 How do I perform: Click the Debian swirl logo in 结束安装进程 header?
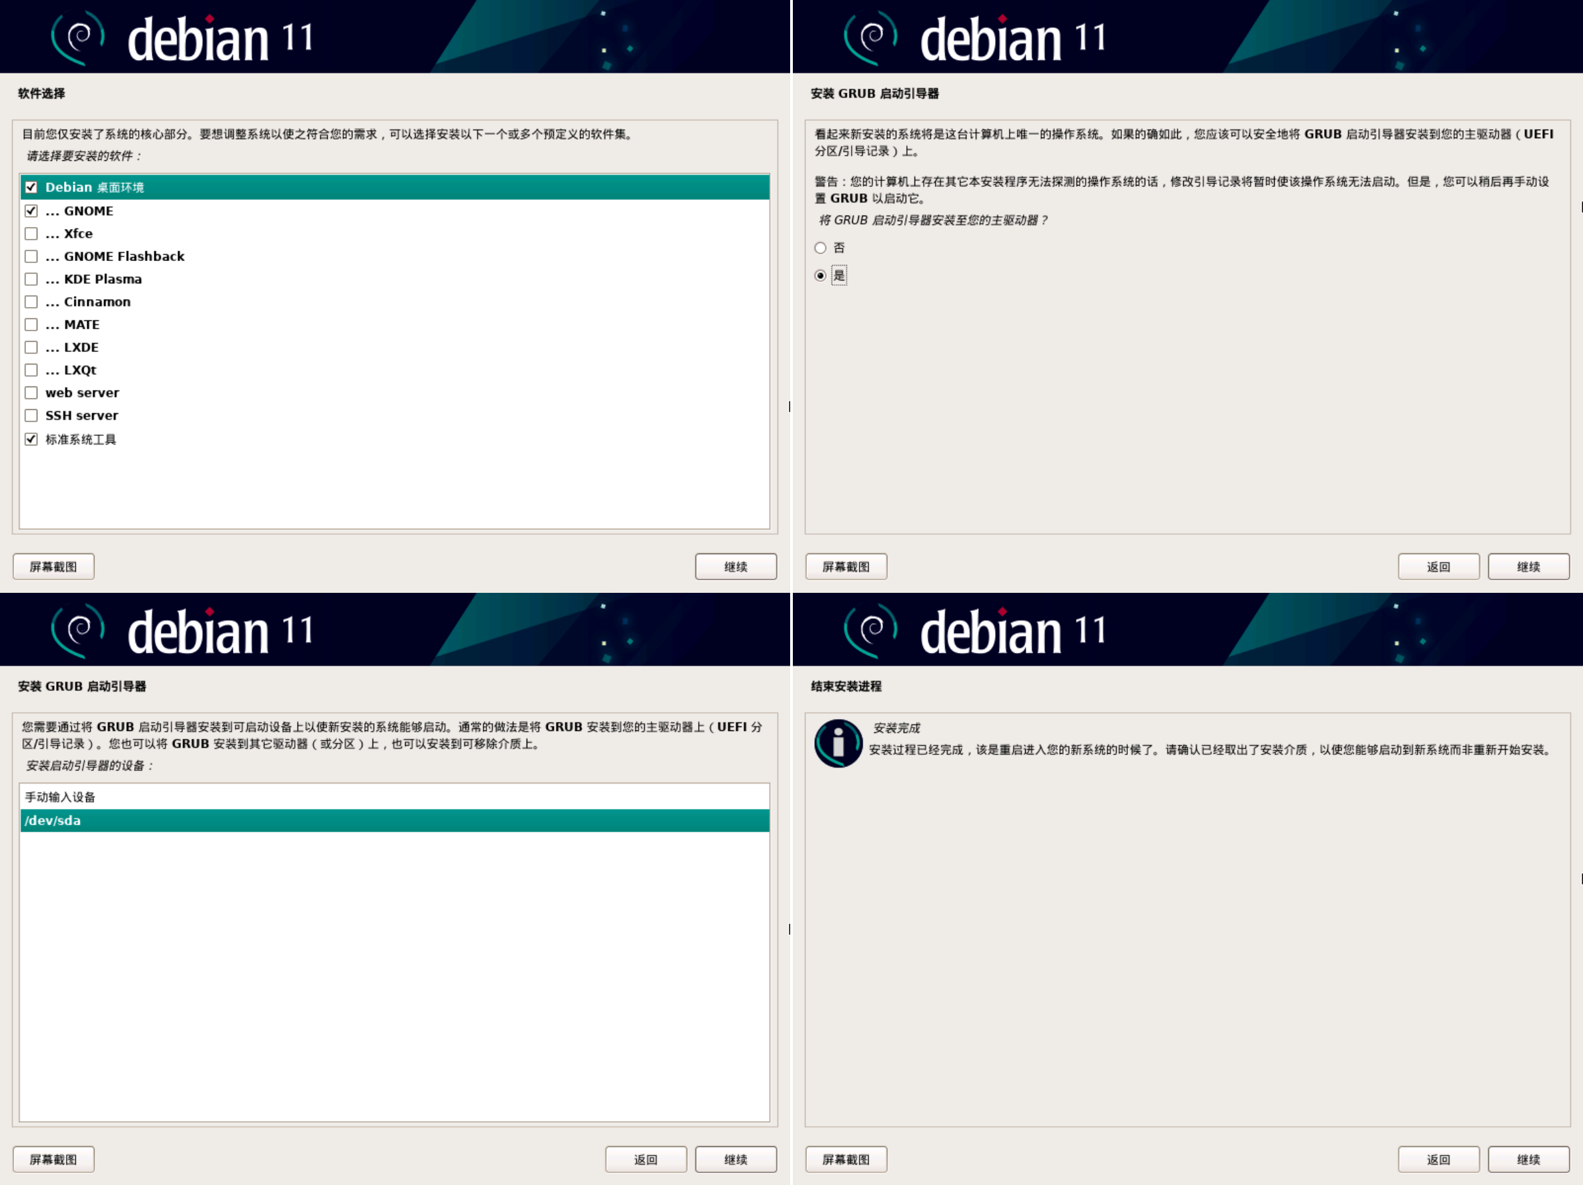(871, 630)
